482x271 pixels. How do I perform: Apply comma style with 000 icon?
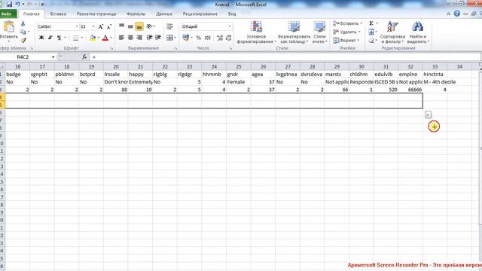click(x=208, y=38)
